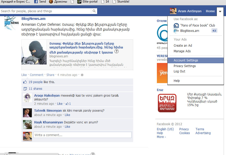Click the comment like-count thumb icon
The image size is (226, 155).
[67, 104]
